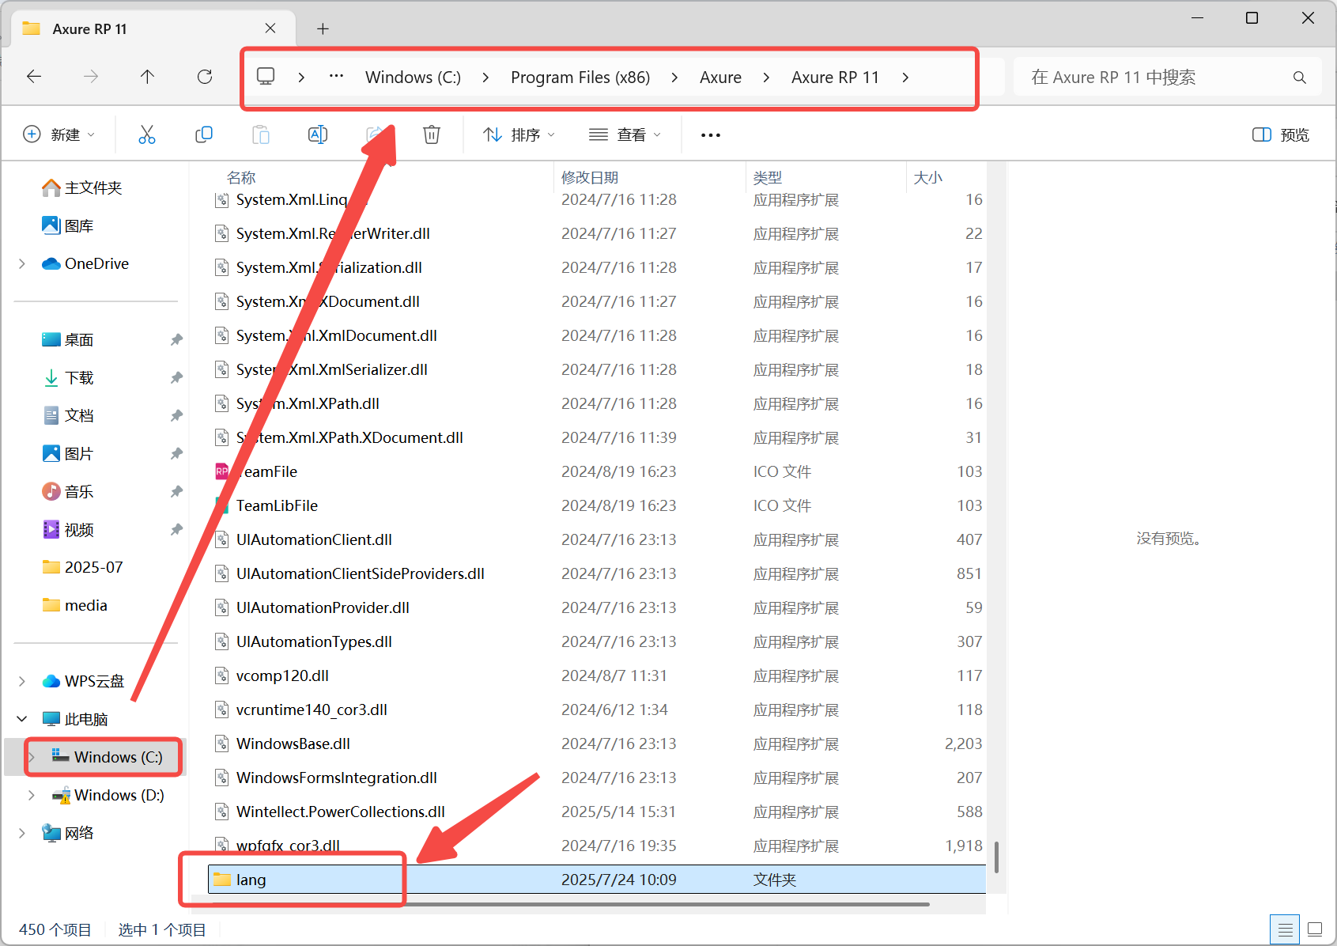The height and width of the screenshot is (946, 1337).
Task: Open chevron after Axure RP 11 breadcrumb
Action: pyautogui.click(x=905, y=78)
